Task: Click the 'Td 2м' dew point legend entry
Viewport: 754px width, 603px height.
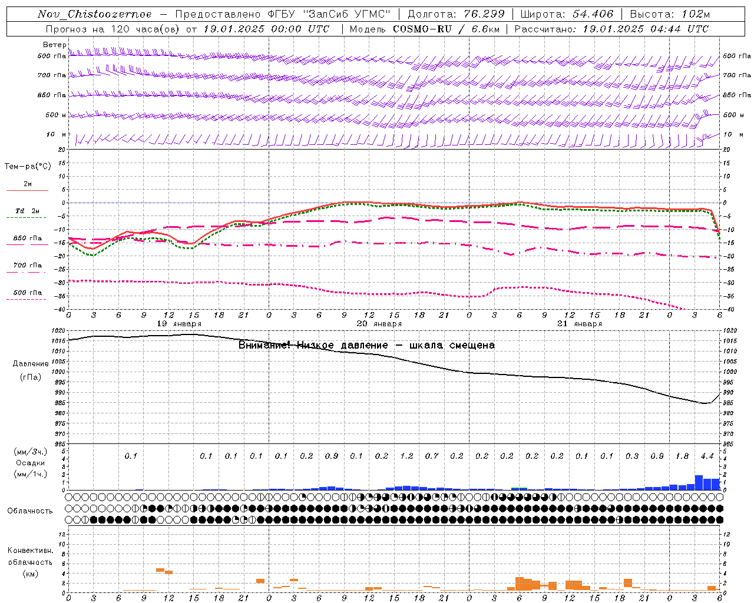Action: pyautogui.click(x=28, y=211)
